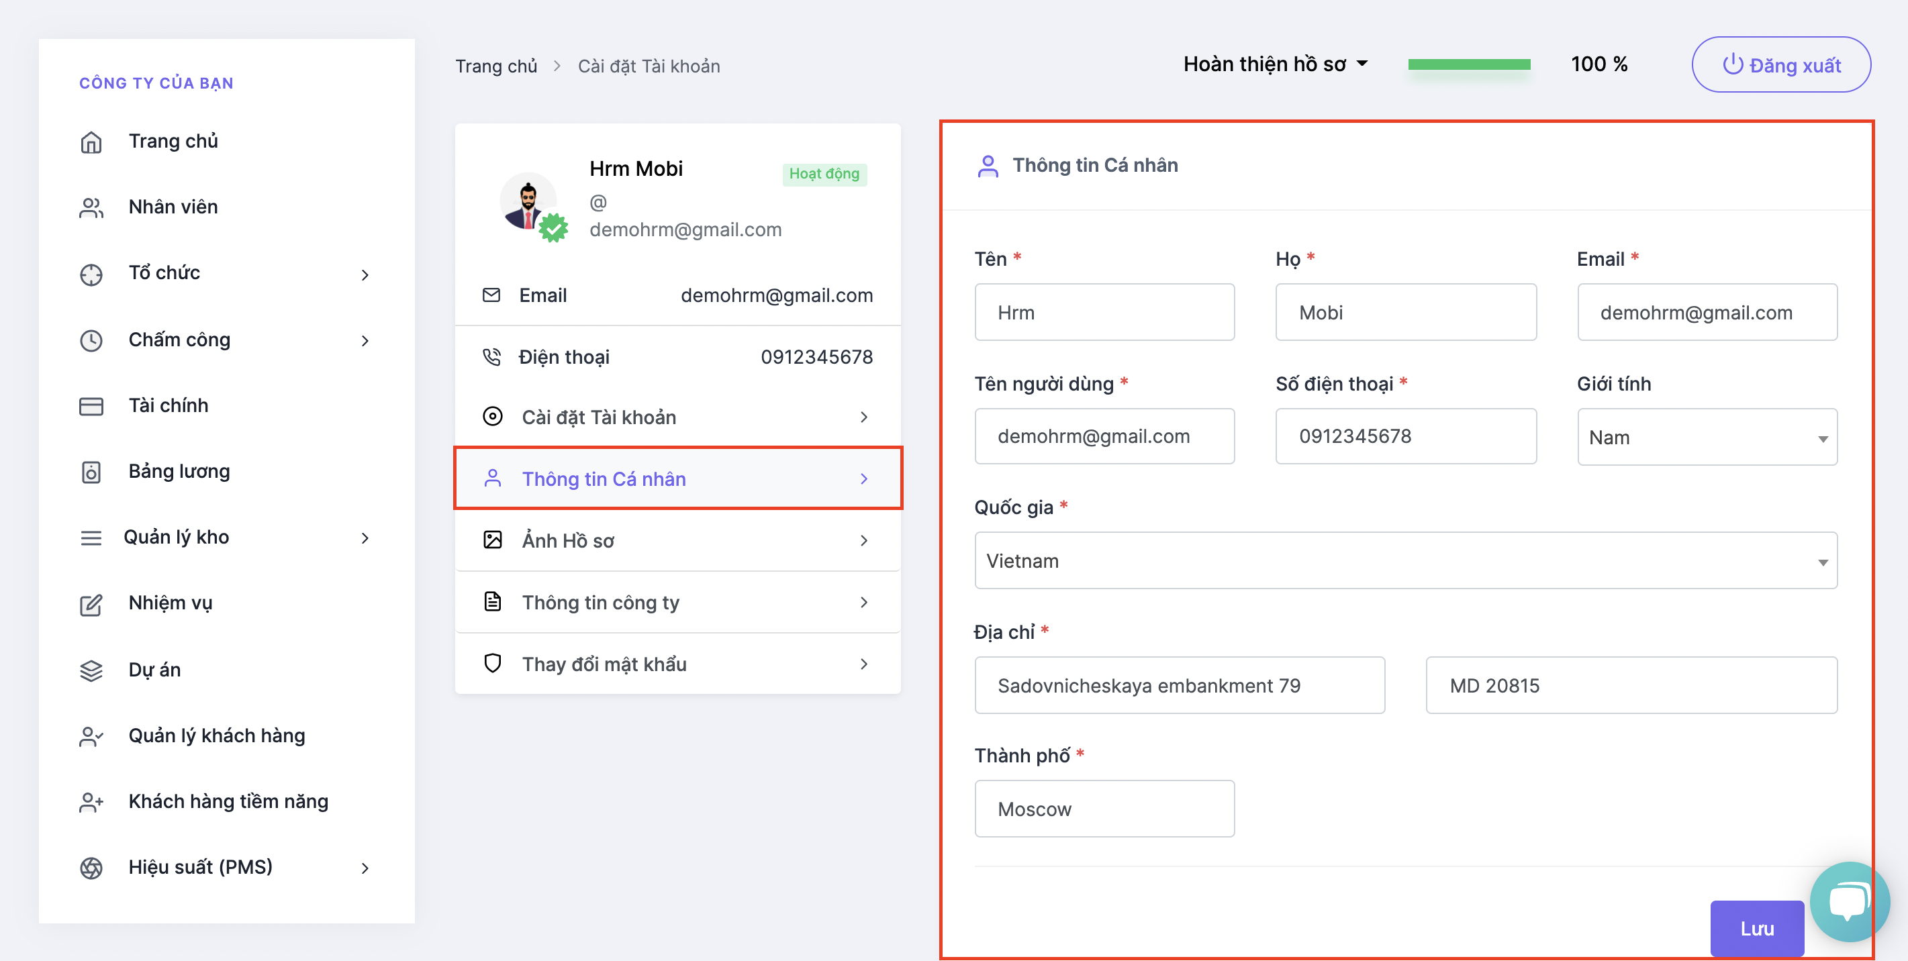Open Trang chủ in the sidebar

coord(173,141)
